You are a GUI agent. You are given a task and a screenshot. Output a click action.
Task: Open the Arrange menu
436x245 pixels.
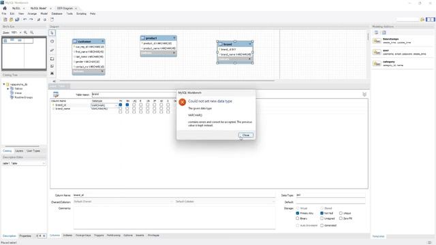tap(32, 14)
